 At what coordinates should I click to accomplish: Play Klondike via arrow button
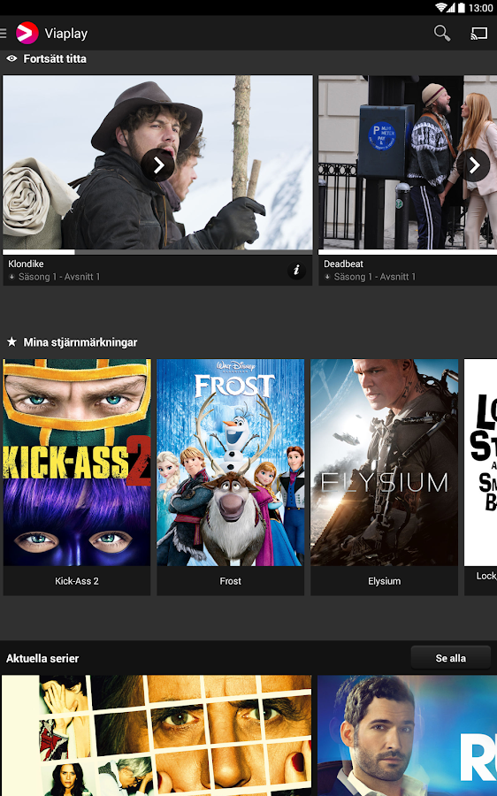158,165
